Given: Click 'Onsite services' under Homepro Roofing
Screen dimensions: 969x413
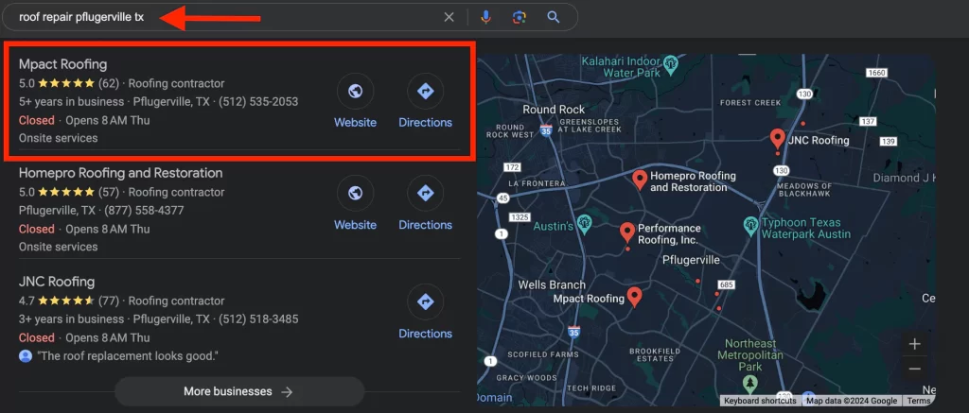Looking at the screenshot, I should click(x=58, y=247).
